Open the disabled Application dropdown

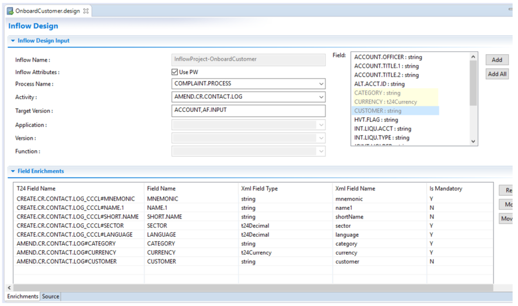point(321,125)
